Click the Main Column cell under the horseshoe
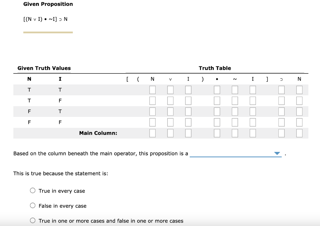The height and width of the screenshot is (226, 320). click(x=281, y=133)
